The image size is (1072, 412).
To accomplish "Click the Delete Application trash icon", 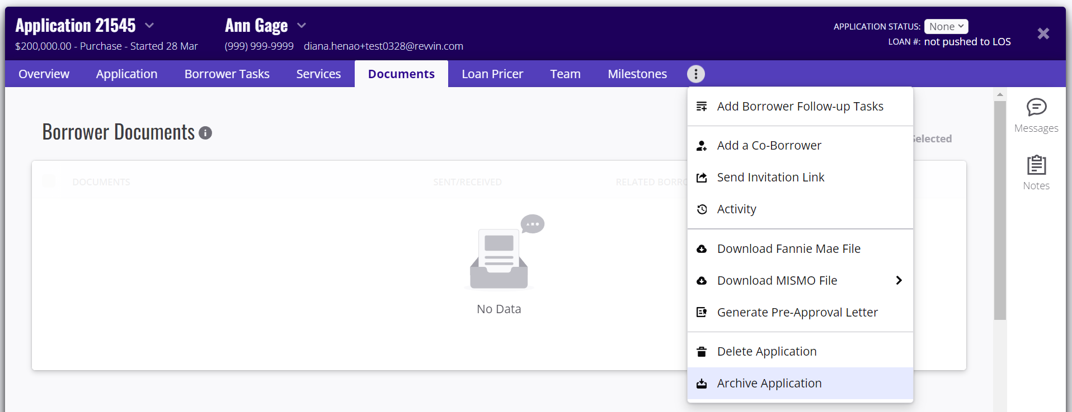I will point(702,352).
